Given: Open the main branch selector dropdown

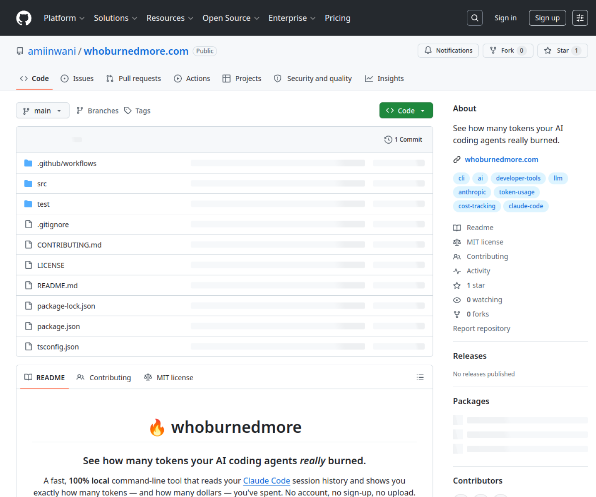Looking at the screenshot, I should coord(43,111).
